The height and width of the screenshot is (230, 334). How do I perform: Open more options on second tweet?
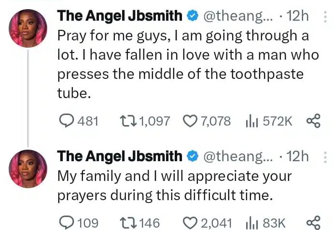point(325,156)
